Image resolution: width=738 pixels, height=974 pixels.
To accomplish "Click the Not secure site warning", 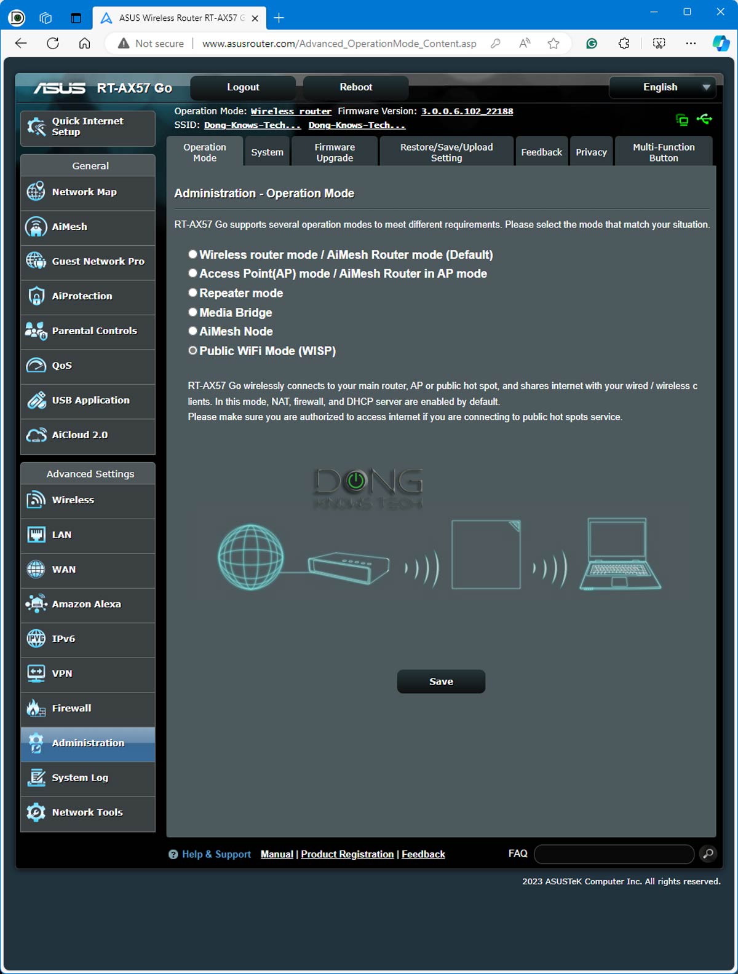I will click(x=151, y=44).
